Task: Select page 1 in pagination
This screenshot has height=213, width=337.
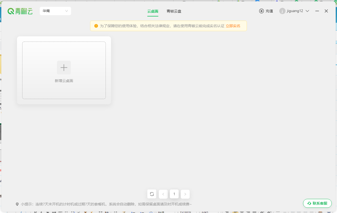Action: [x=174, y=194]
